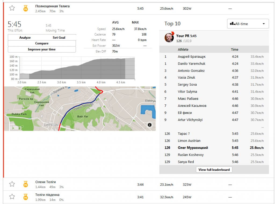Star the Полноценная Телига segment
The width and height of the screenshot is (275, 204).
click(x=12, y=8)
